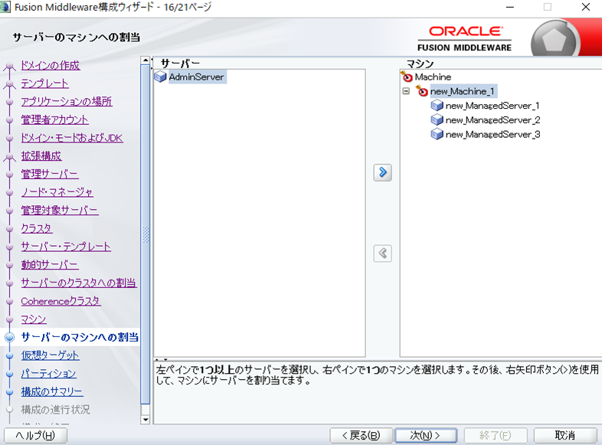This screenshot has width=602, height=445.
Task: Click the right arrow assign button
Action: point(383,172)
